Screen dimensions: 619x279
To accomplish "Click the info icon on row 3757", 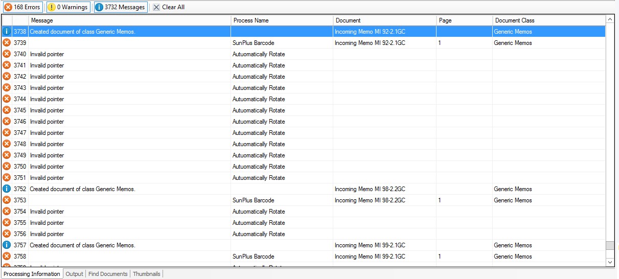I will tap(7, 245).
